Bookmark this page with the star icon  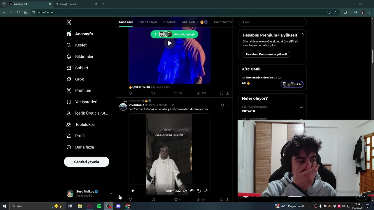[335, 12]
